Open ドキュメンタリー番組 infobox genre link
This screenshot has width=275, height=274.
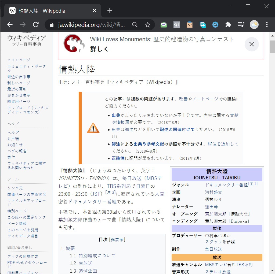tap(226, 185)
